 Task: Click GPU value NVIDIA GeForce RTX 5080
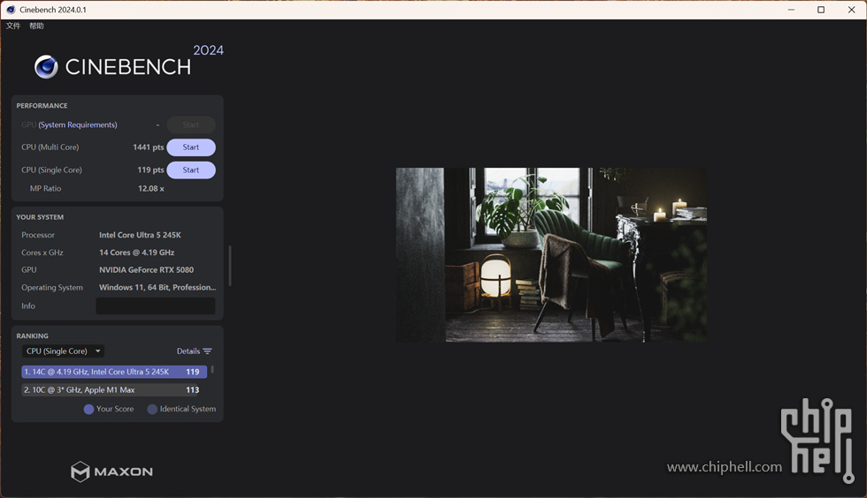coord(147,270)
